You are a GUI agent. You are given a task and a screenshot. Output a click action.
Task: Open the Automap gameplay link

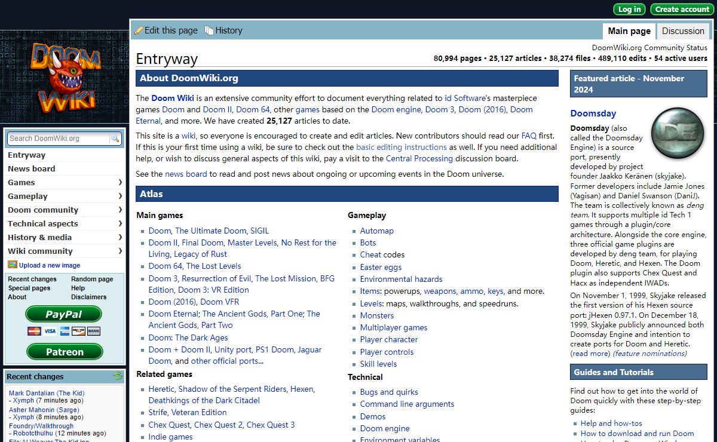tap(376, 231)
